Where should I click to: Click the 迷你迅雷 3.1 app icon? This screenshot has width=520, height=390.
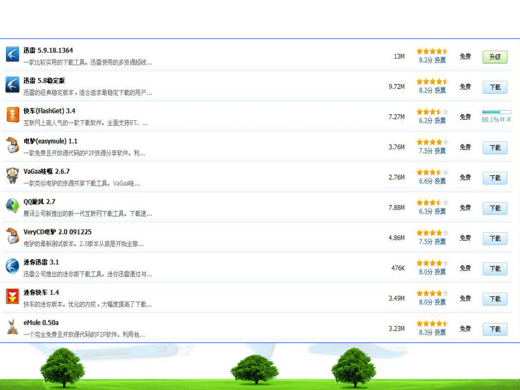(13, 266)
